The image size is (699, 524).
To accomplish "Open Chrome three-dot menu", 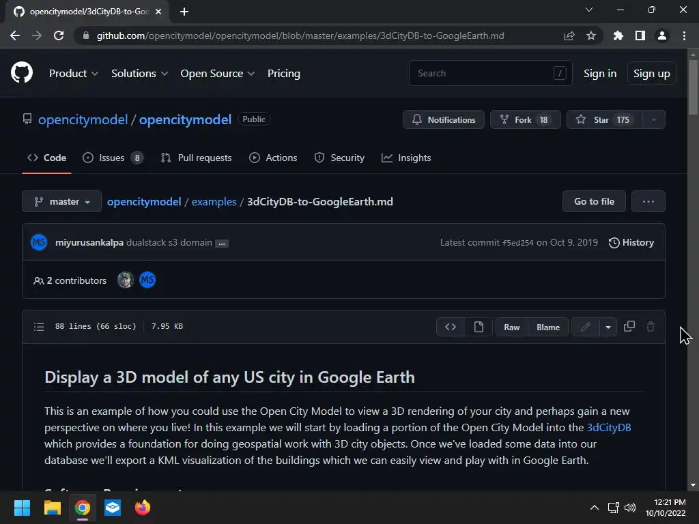I will point(684,35).
